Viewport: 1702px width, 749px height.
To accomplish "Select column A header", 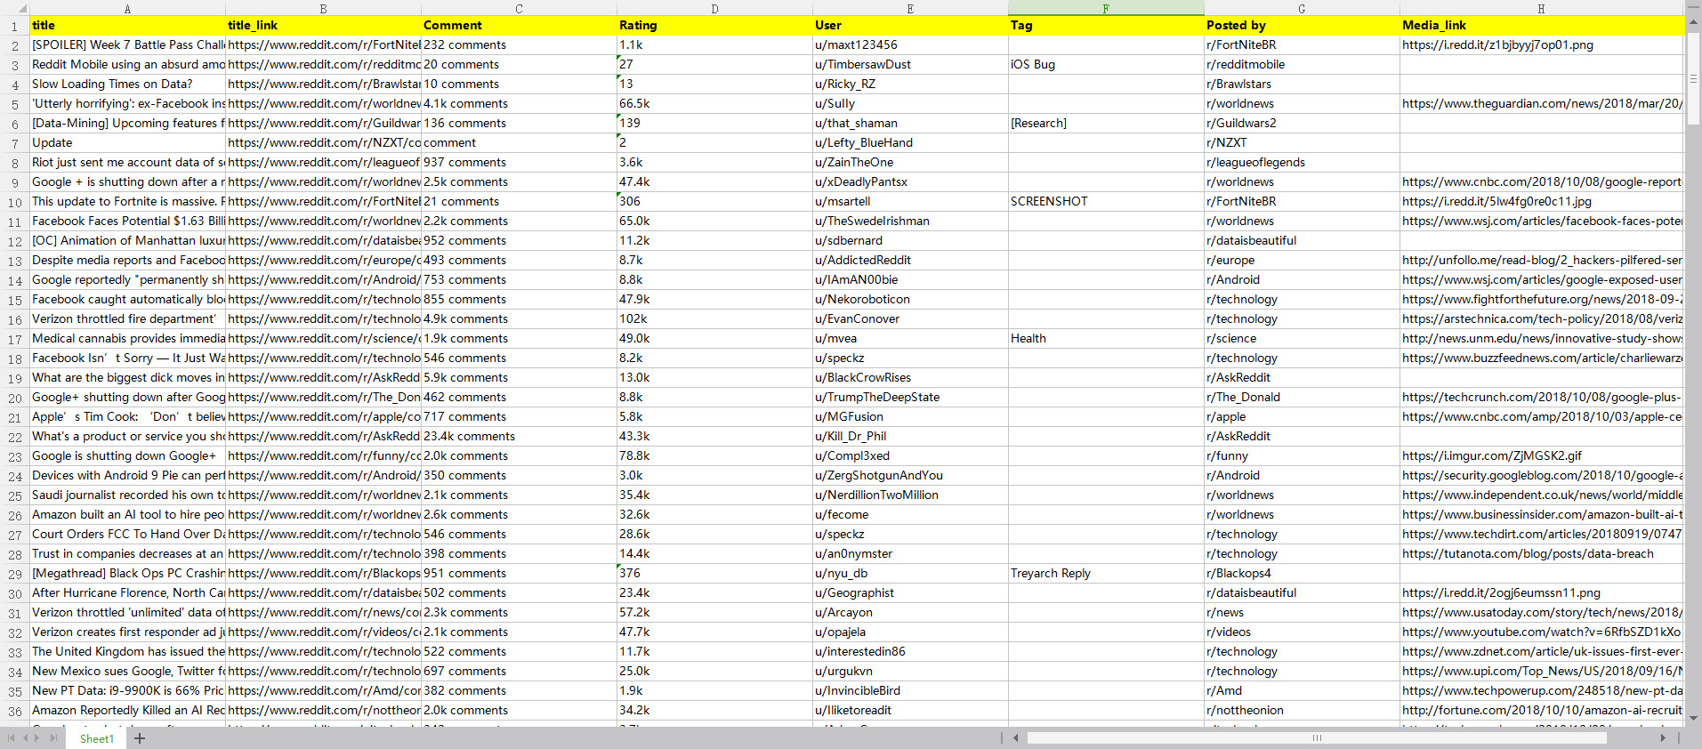I will [x=127, y=8].
